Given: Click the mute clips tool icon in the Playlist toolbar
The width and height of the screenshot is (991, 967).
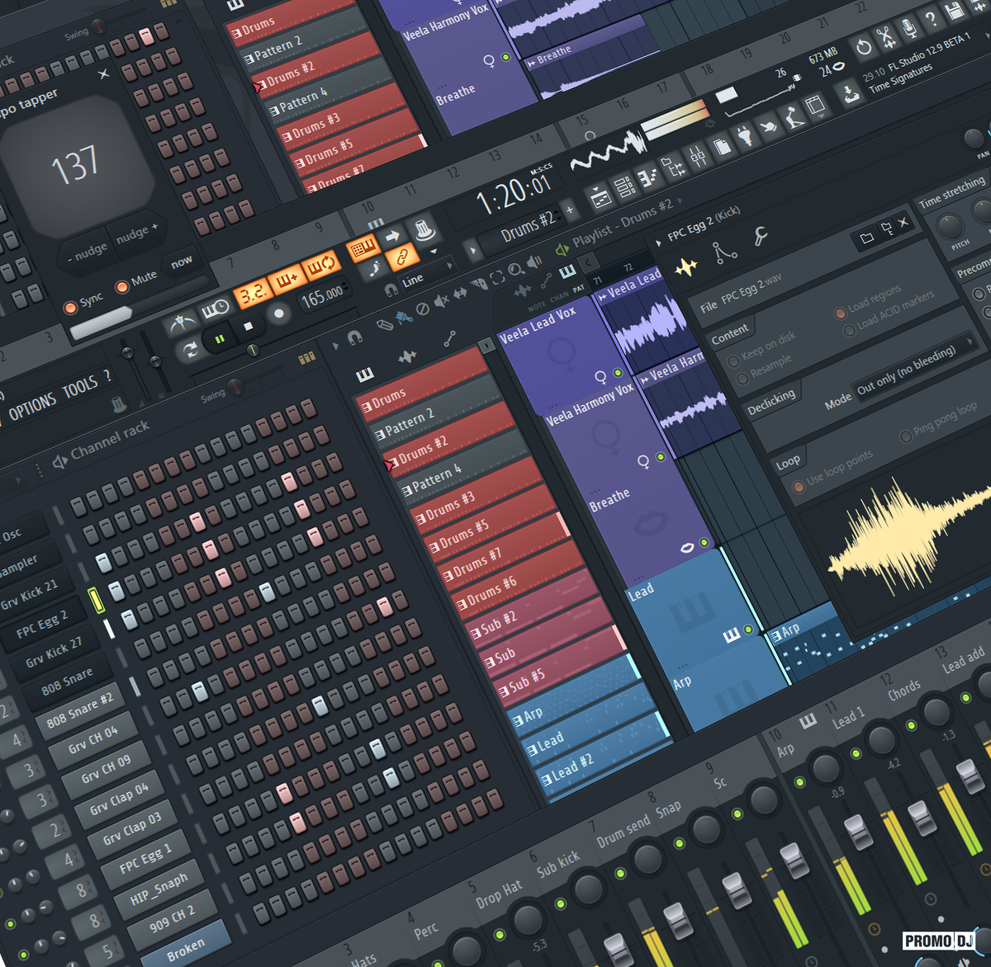Looking at the screenshot, I should pos(441,300).
